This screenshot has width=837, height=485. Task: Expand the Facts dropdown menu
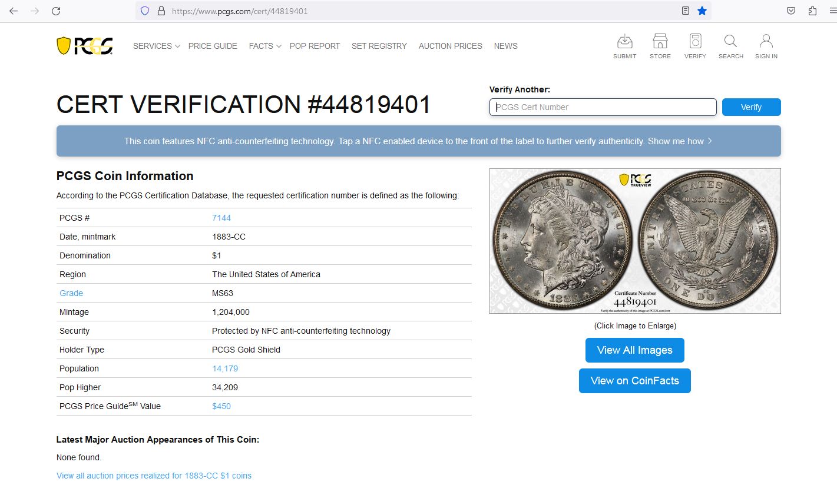tap(264, 46)
